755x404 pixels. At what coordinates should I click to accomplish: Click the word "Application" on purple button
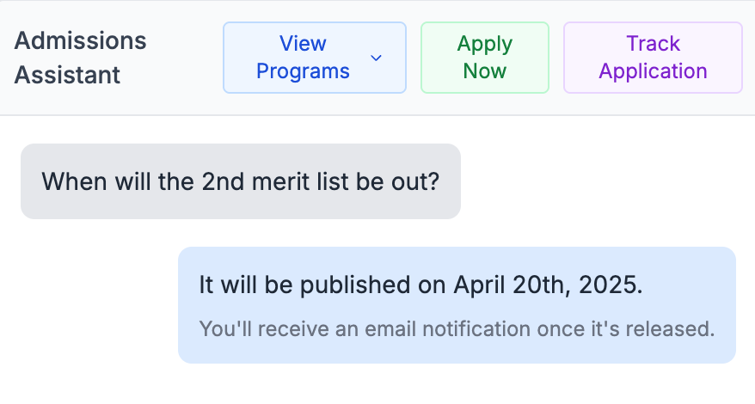653,71
